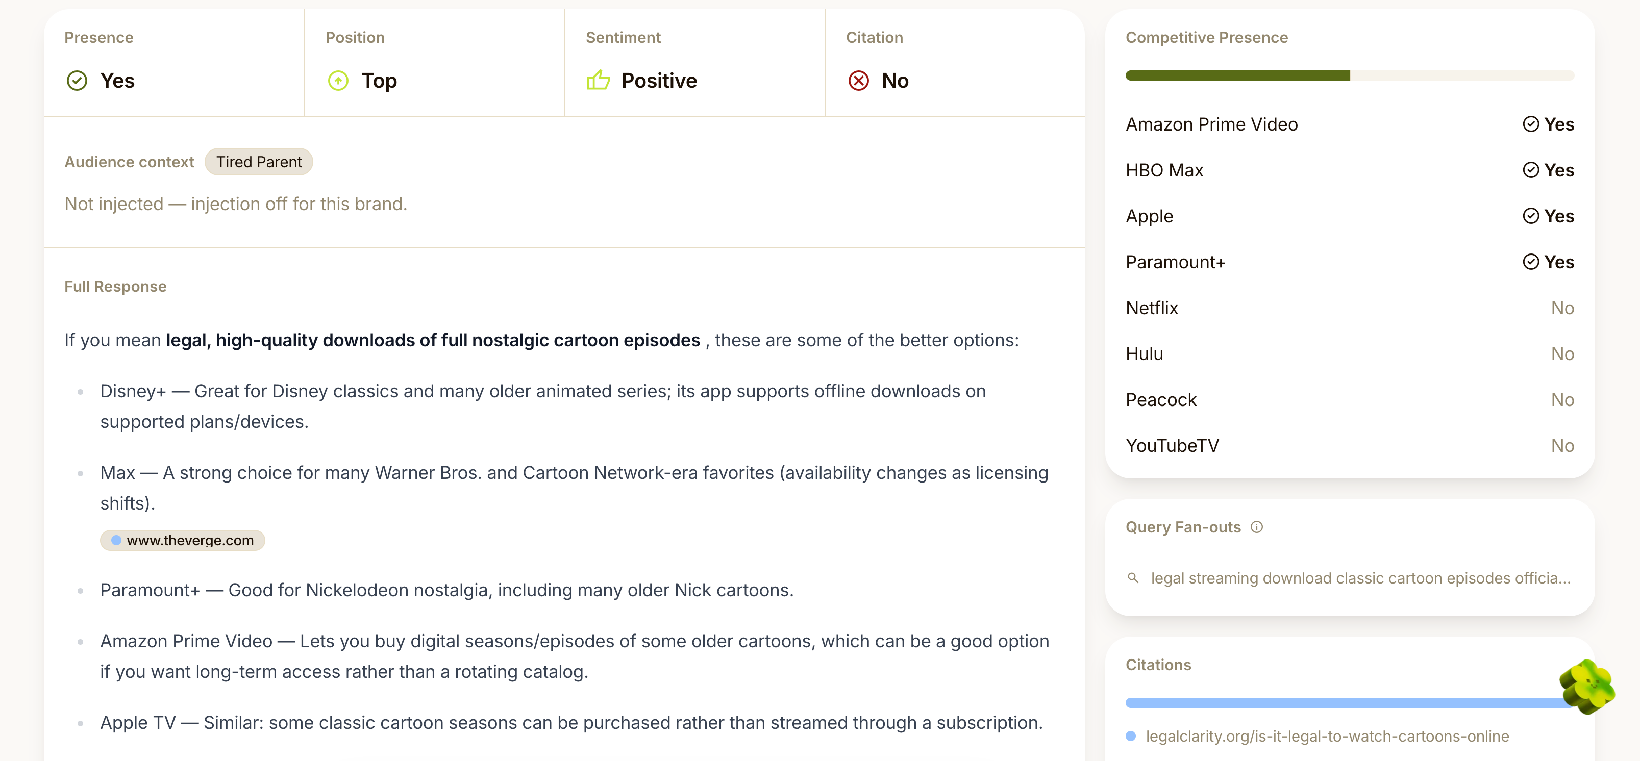This screenshot has width=1640, height=761.
Task: Click the blue dot beside legalclarity.org citation
Action: (1131, 736)
